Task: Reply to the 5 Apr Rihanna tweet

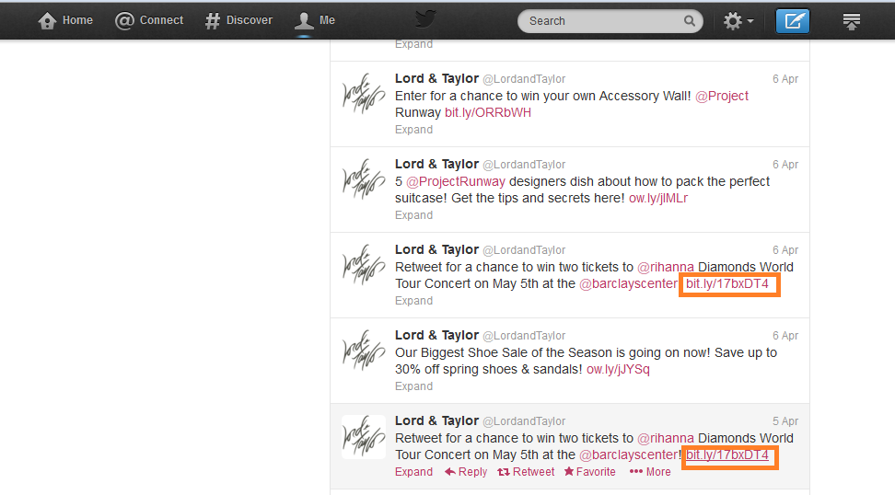Action: (466, 472)
